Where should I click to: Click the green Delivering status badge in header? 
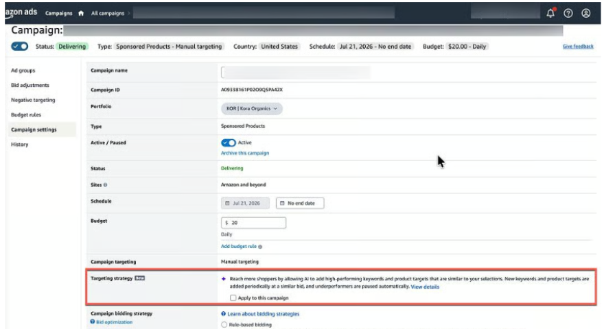[72, 47]
